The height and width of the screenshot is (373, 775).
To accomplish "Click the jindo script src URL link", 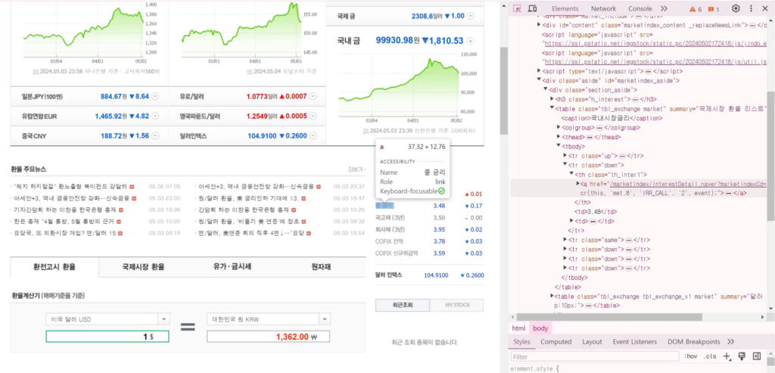I will (655, 44).
